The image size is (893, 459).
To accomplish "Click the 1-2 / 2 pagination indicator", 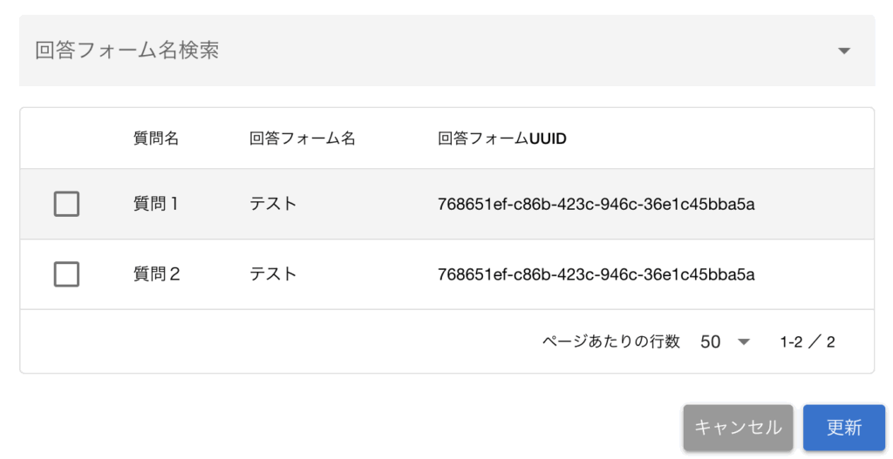I will coord(808,341).
